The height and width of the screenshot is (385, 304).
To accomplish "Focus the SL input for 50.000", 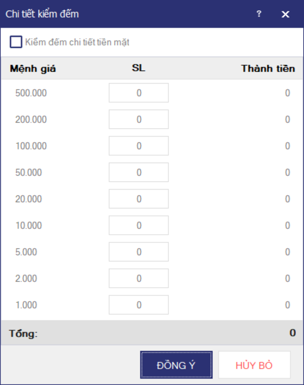I will tap(139, 173).
